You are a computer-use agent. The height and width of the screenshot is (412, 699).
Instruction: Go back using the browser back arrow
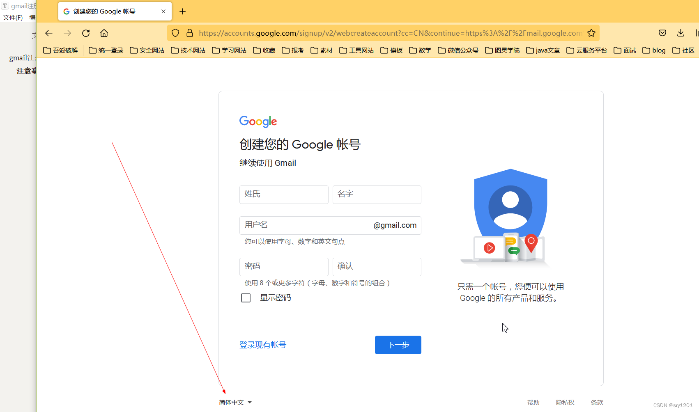(x=49, y=33)
